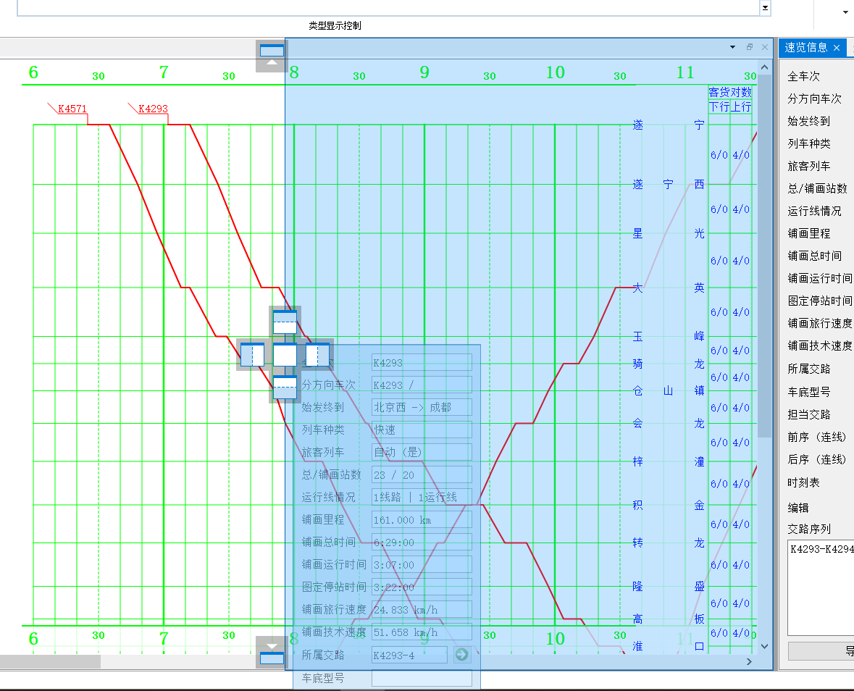Expand the dropdown arrow at top-right corner
The width and height of the screenshot is (854, 691).
coord(845,12)
